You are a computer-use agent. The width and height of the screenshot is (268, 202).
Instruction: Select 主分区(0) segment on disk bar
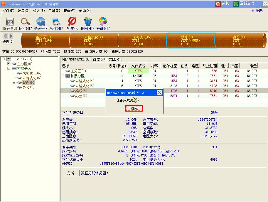(x=45, y=41)
